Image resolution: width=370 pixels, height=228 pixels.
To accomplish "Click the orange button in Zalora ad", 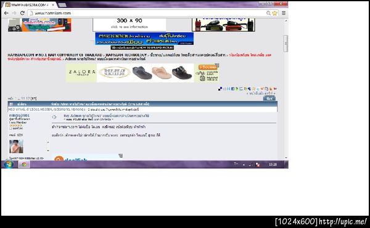I will pos(208,67).
